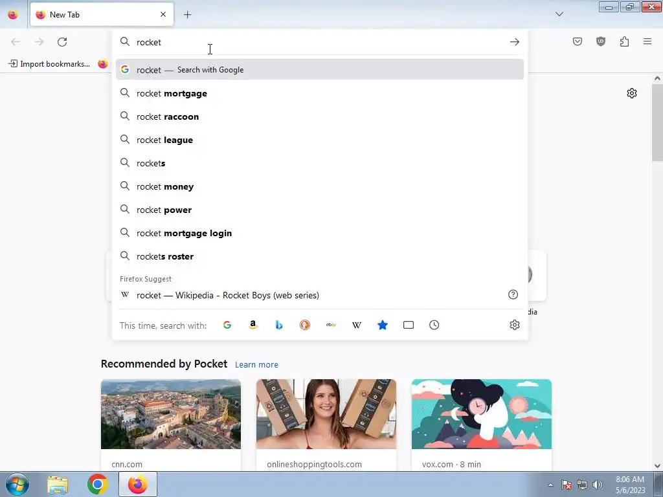The width and height of the screenshot is (663, 497).
Task: Open Google Chrome from taskbar
Action: click(x=97, y=484)
